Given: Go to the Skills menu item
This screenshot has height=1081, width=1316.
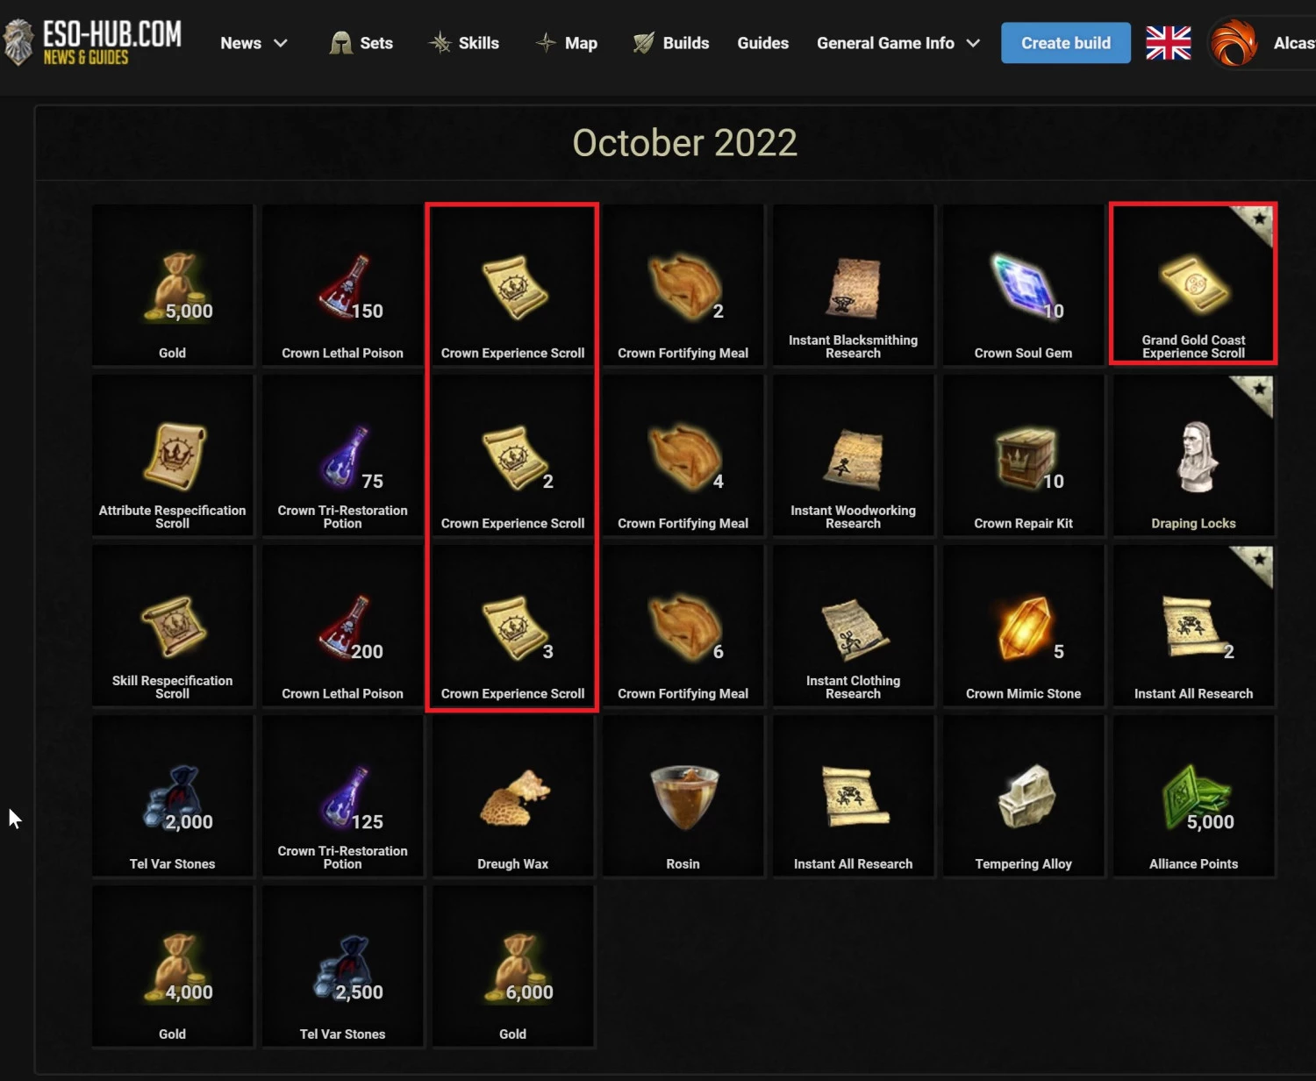Looking at the screenshot, I should [x=464, y=43].
